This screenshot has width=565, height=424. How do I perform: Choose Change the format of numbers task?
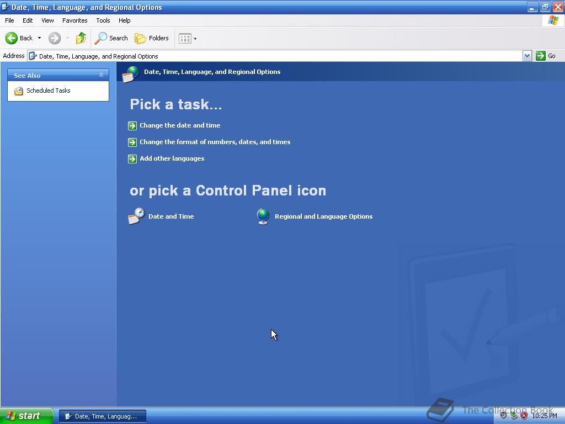point(215,142)
